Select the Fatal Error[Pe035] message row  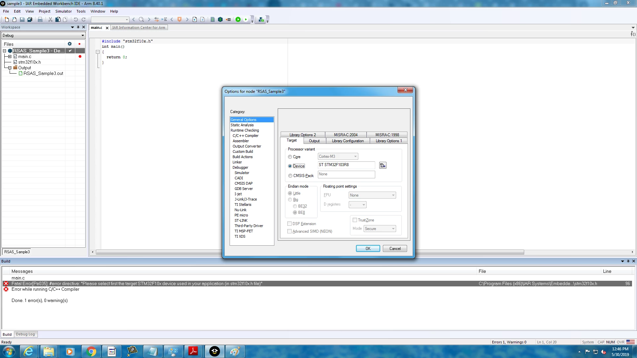(318, 284)
